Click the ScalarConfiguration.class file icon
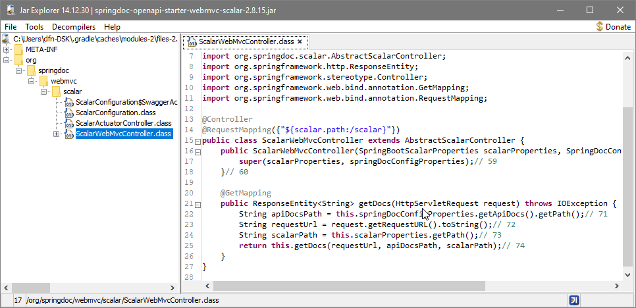The width and height of the screenshot is (636, 308). click(69, 113)
